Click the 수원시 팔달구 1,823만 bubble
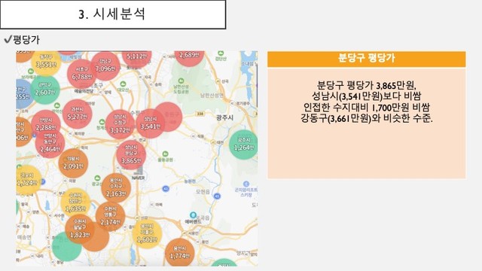Viewport: 482px width, 271px height. [80, 230]
